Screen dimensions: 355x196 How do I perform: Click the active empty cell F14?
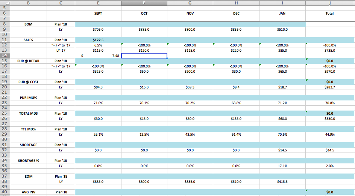[x=144, y=55]
